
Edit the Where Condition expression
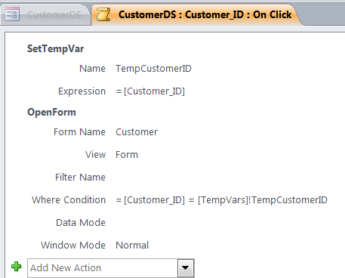[x=221, y=200]
